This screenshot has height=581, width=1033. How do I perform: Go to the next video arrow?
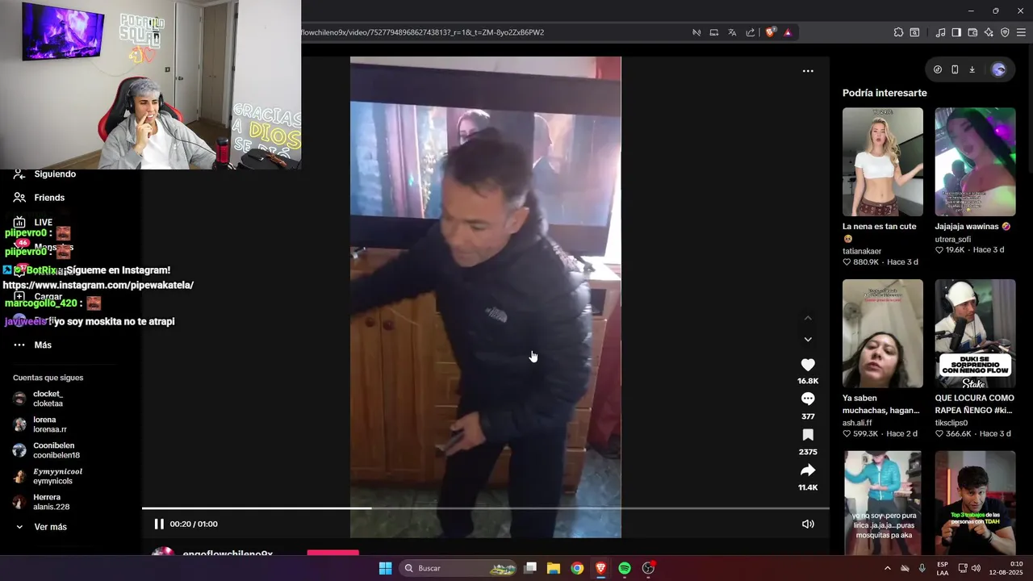[808, 339]
